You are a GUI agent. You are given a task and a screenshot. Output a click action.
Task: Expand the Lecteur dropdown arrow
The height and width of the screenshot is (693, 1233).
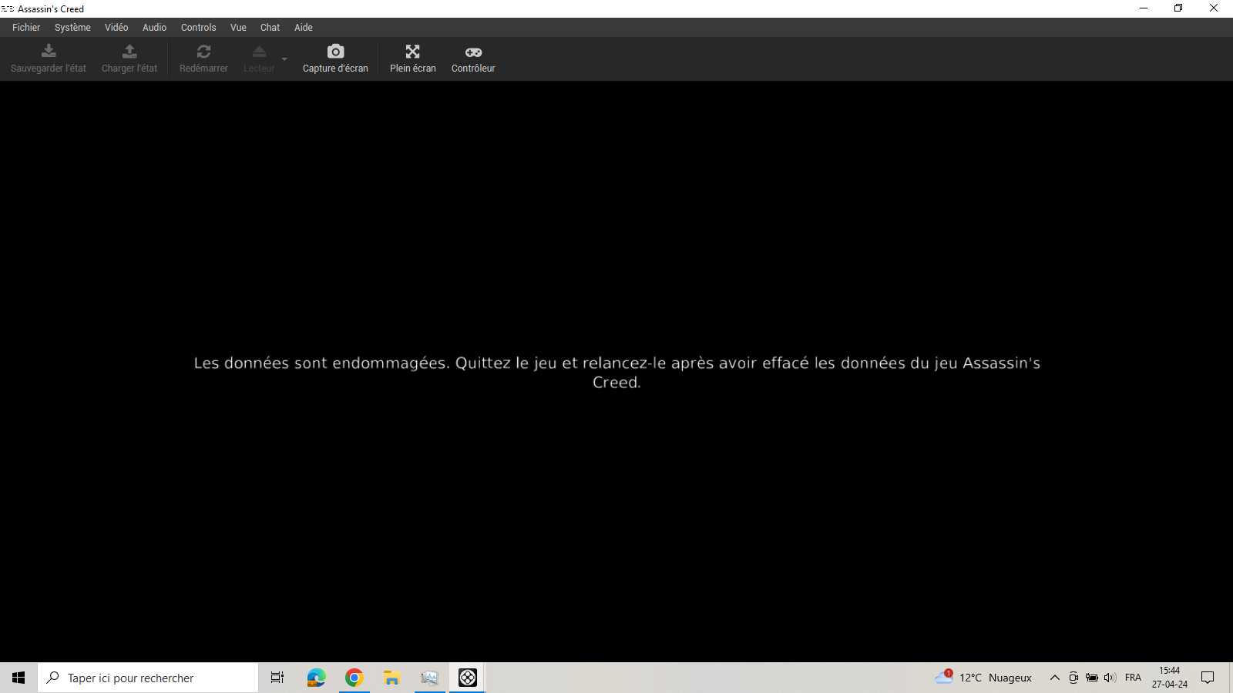pyautogui.click(x=284, y=59)
